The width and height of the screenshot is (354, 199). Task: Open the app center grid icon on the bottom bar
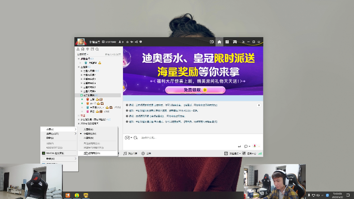[x=244, y=153]
